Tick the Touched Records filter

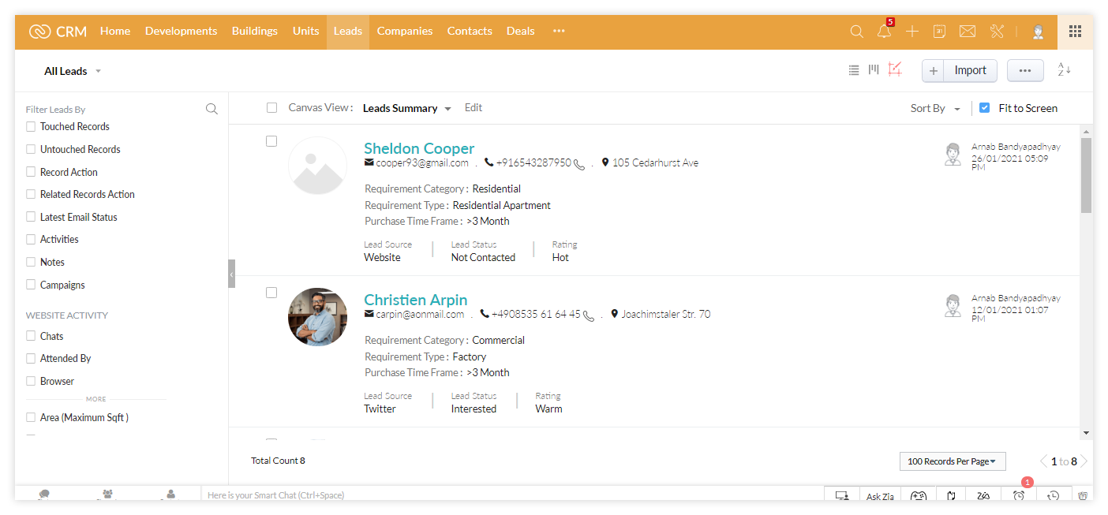[x=31, y=126]
